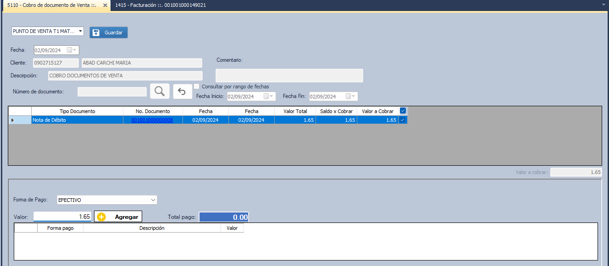This screenshot has height=266, width=609.
Task: Toggle the select-all checkbox in table header
Action: pyautogui.click(x=403, y=111)
